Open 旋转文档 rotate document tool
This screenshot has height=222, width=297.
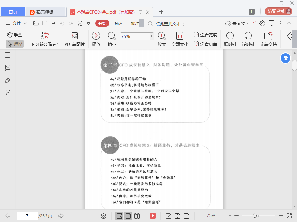point(269,39)
